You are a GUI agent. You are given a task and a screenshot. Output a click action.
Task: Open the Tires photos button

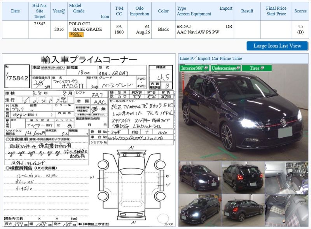click(257, 68)
